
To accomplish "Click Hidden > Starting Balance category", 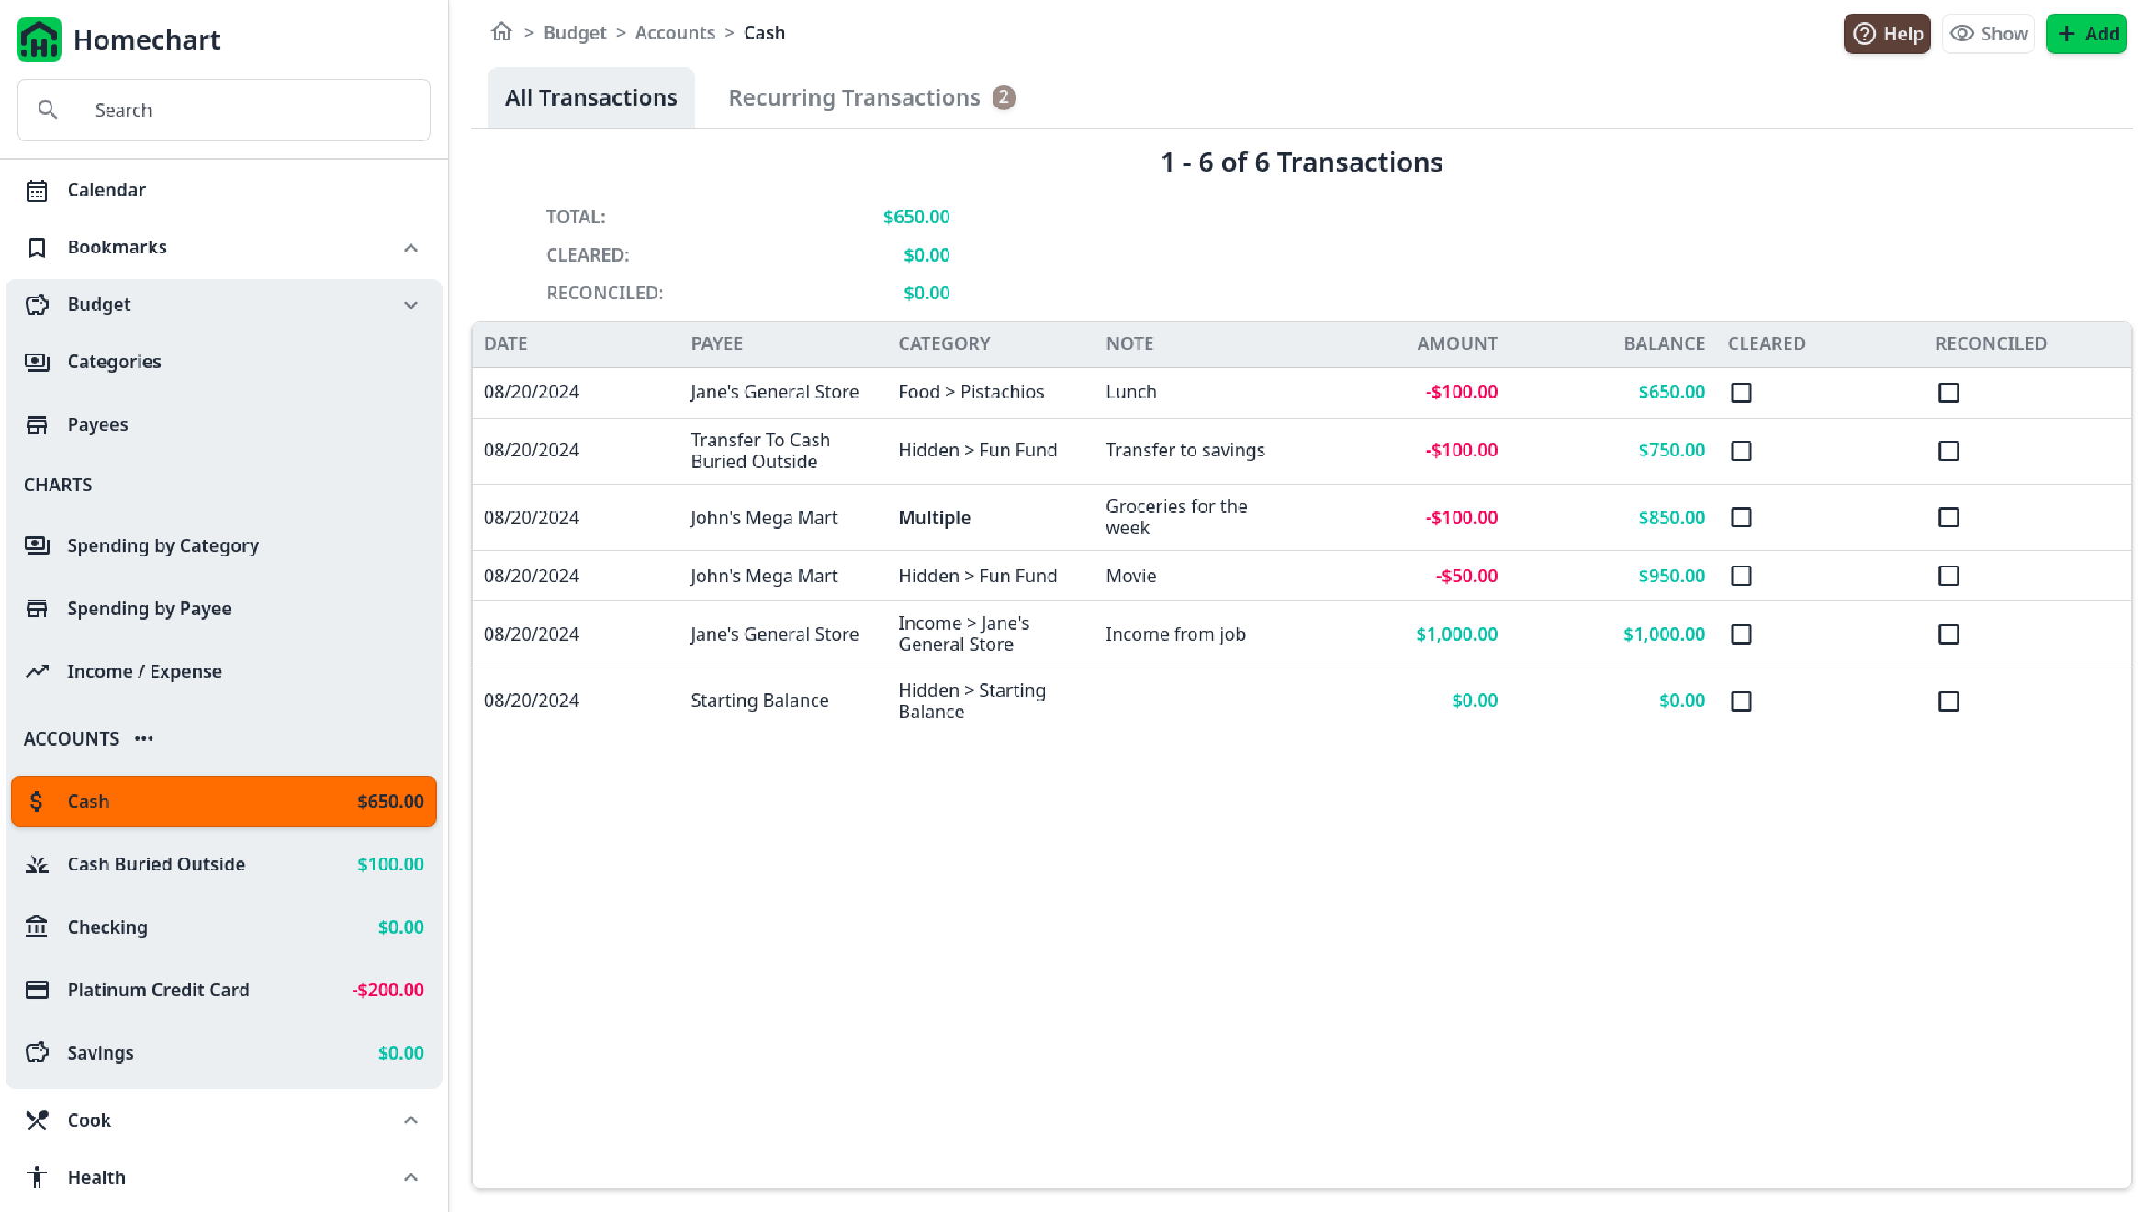I will (x=972, y=701).
